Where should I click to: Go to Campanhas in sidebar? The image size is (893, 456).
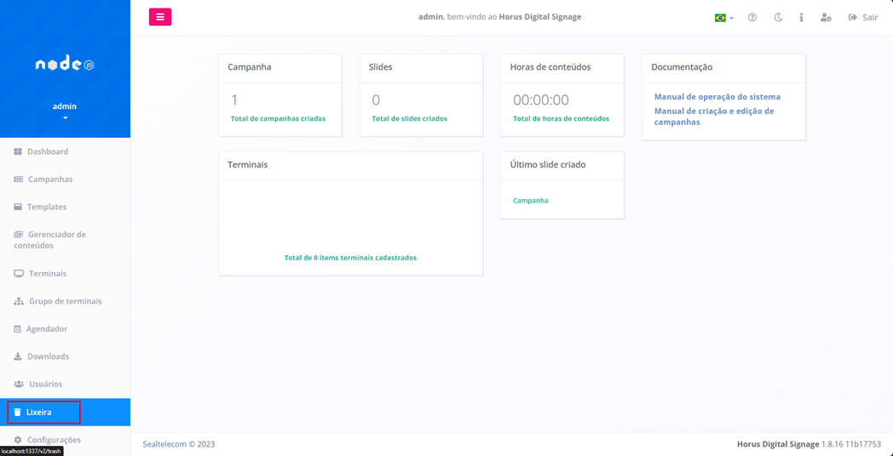click(x=49, y=180)
